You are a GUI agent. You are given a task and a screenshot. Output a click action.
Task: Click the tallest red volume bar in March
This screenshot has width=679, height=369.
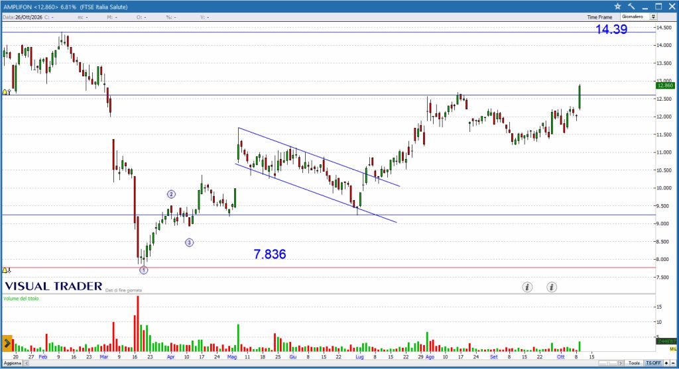(x=138, y=323)
